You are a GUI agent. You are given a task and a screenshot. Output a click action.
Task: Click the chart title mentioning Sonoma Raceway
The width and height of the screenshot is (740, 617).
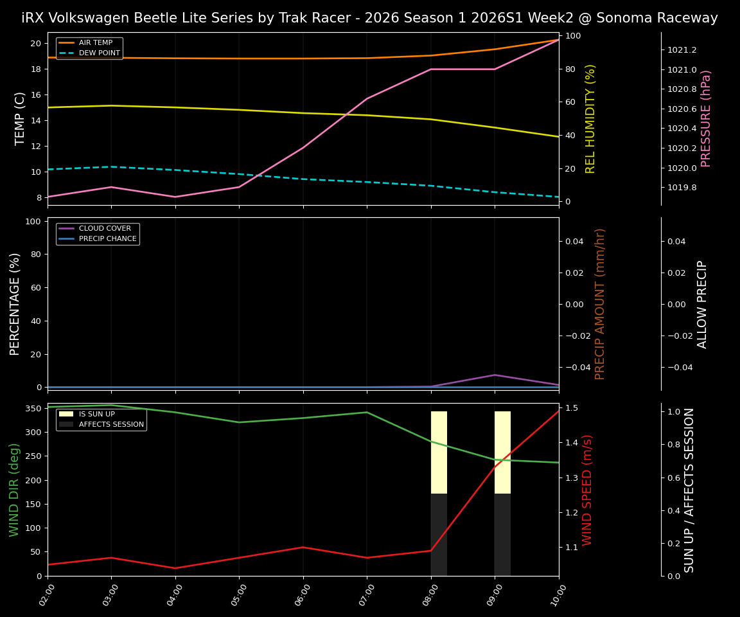point(370,18)
